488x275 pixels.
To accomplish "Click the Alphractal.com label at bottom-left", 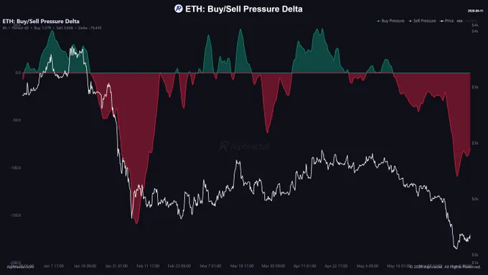I will point(20,267).
